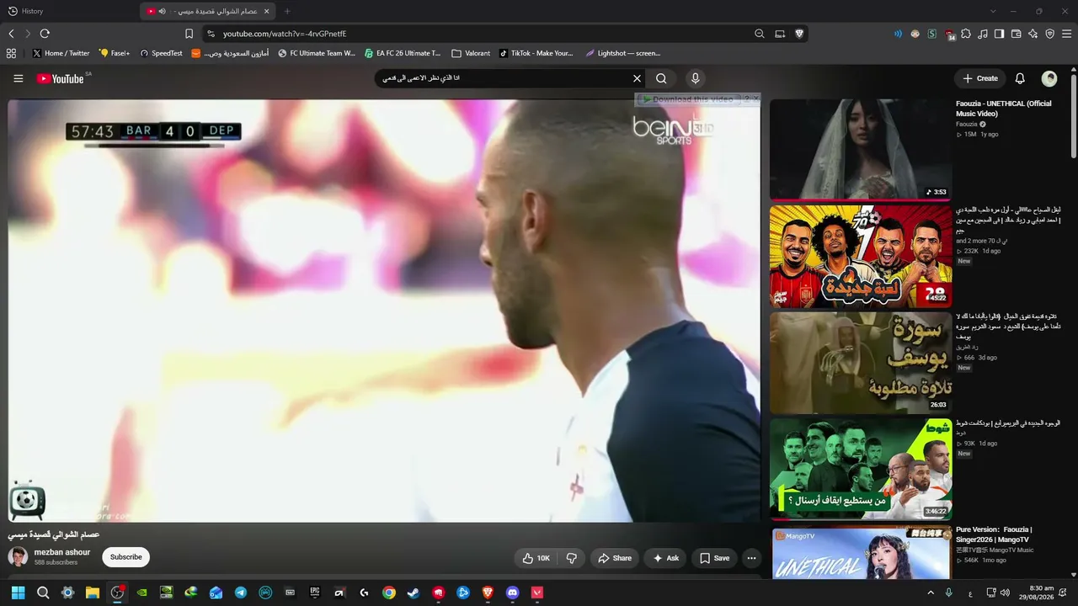
Task: Start voice search with the microphone
Action: (695, 78)
